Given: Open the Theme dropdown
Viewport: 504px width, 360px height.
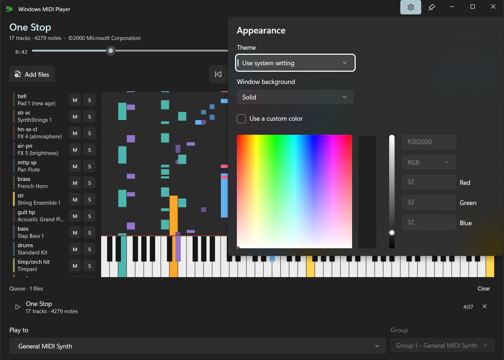Looking at the screenshot, I should 295,63.
